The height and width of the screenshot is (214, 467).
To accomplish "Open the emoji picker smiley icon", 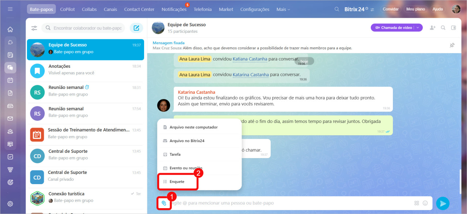I will click(425, 203).
